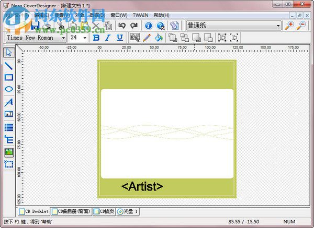The height and width of the screenshot is (228, 314).
Task: Click the send to back icon
Action: point(196,38)
